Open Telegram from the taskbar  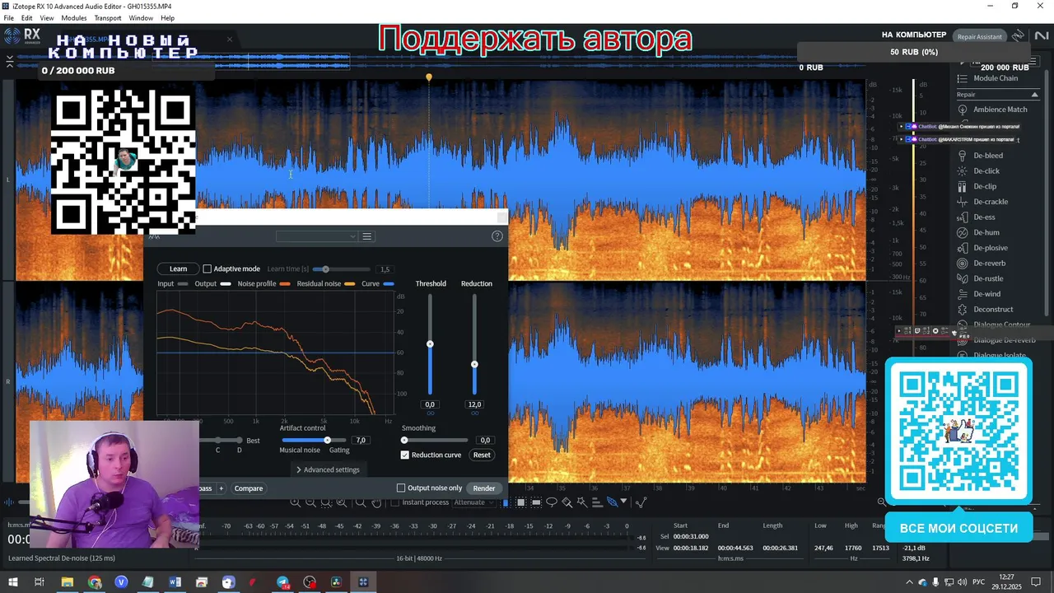pos(282,582)
